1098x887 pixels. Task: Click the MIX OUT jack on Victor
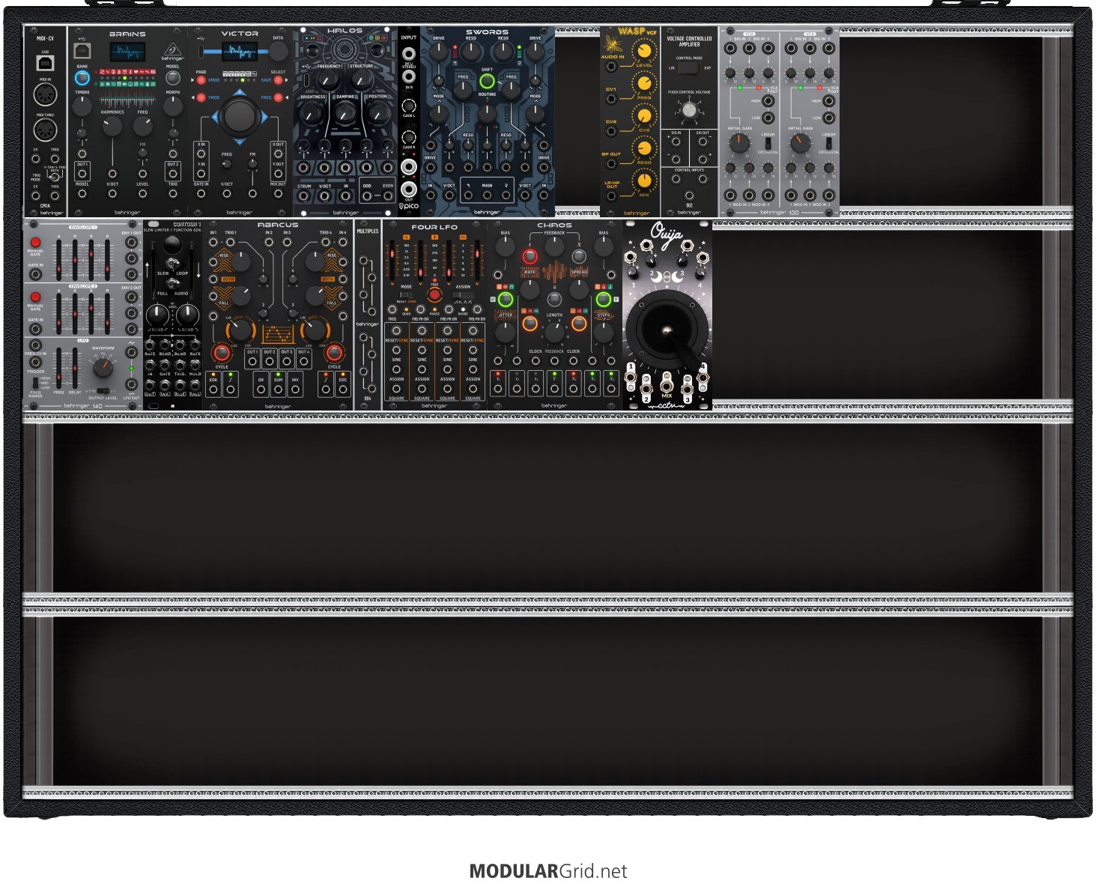click(x=278, y=193)
